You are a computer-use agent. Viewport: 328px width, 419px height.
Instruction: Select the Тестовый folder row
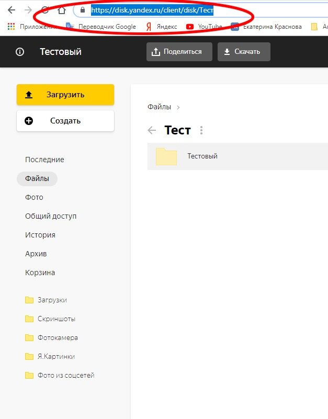coord(237,156)
